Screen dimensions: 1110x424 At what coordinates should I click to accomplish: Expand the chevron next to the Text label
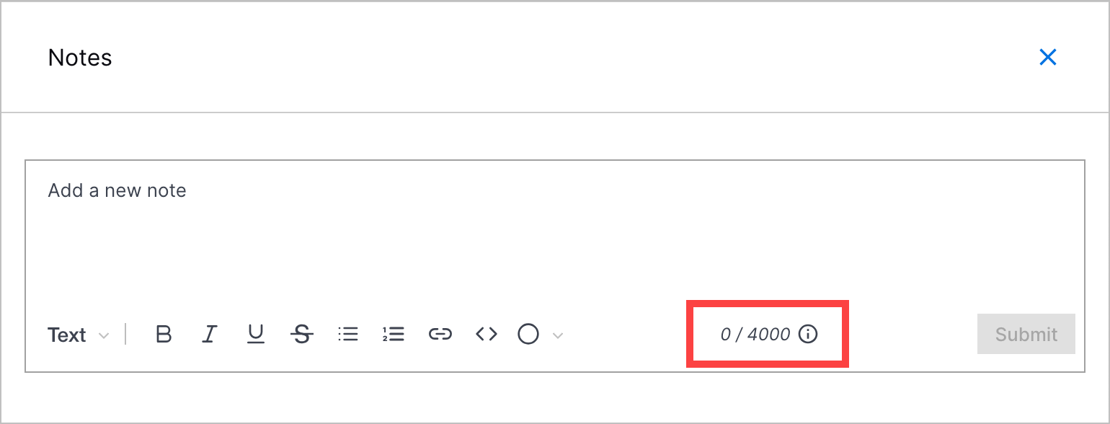point(103,336)
